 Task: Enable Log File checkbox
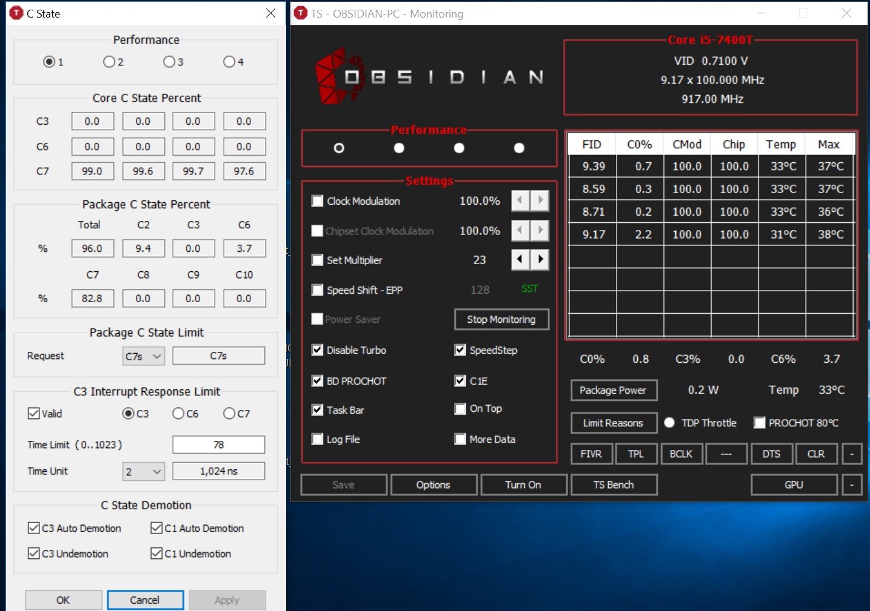click(x=317, y=439)
